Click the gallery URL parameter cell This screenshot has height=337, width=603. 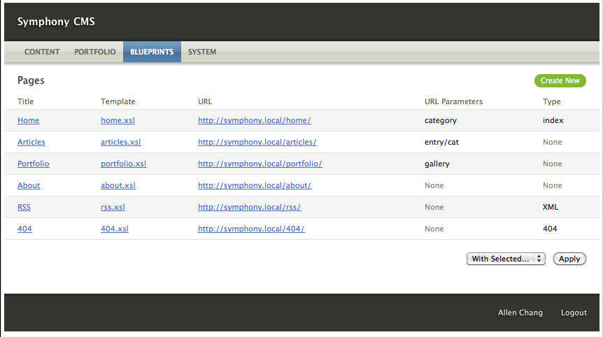point(437,164)
